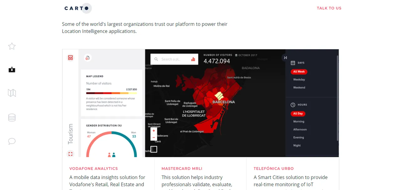Click the TALK TO US link

click(x=329, y=8)
